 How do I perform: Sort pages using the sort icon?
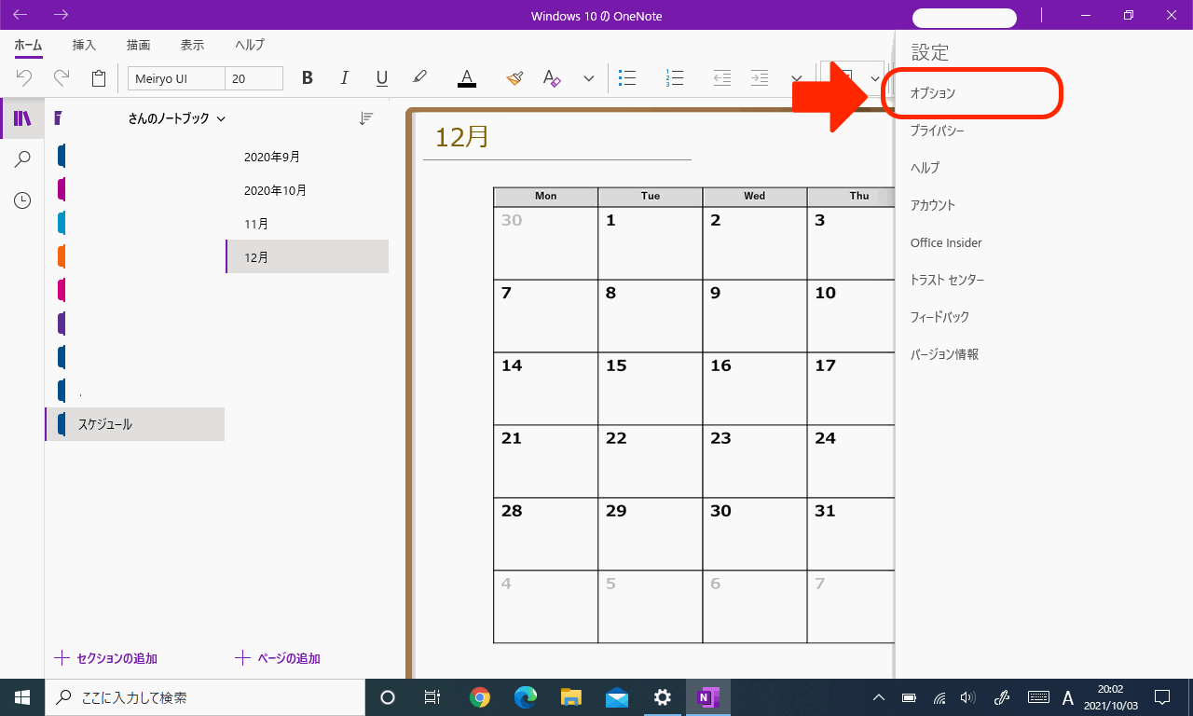366,118
